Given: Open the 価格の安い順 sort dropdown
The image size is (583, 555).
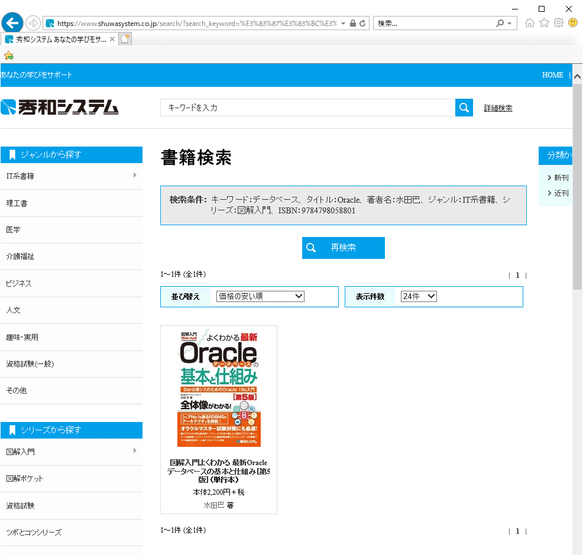Looking at the screenshot, I should pos(258,296).
